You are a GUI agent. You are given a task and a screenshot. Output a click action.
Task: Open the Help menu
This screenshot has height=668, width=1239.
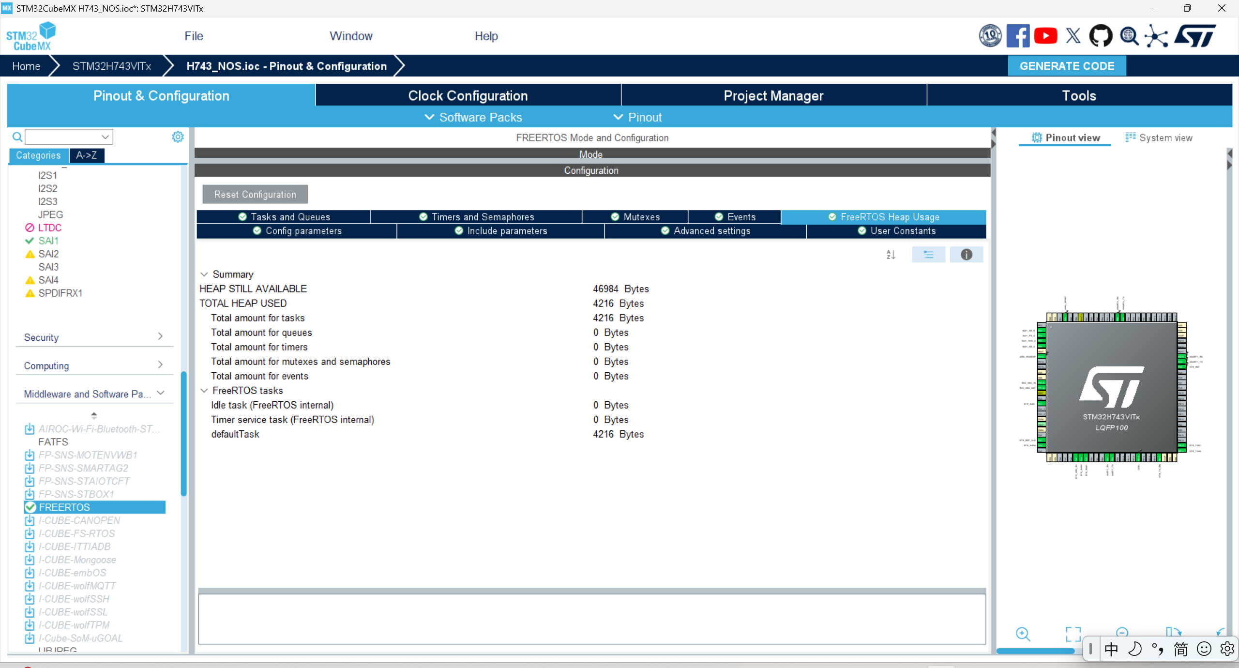click(486, 36)
